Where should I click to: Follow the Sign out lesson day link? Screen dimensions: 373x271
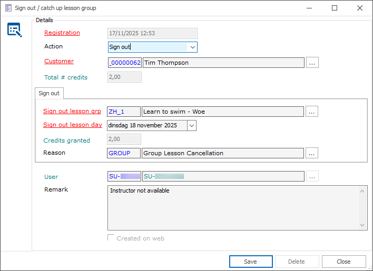click(73, 125)
